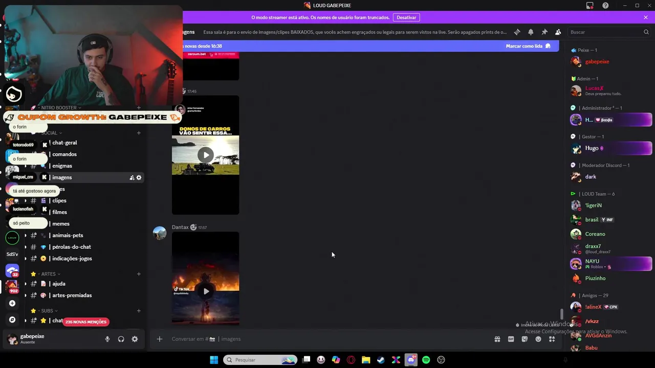The image size is (655, 368).
Task: Open the inbox icon in title bar
Action: (x=590, y=6)
